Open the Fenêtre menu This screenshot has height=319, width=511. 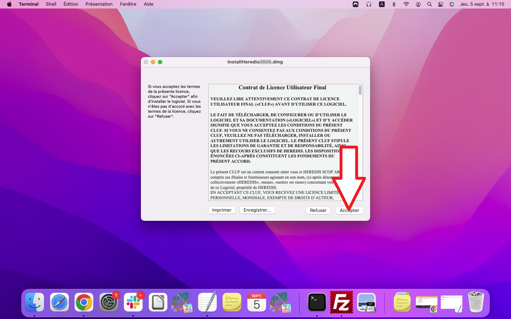click(x=128, y=4)
